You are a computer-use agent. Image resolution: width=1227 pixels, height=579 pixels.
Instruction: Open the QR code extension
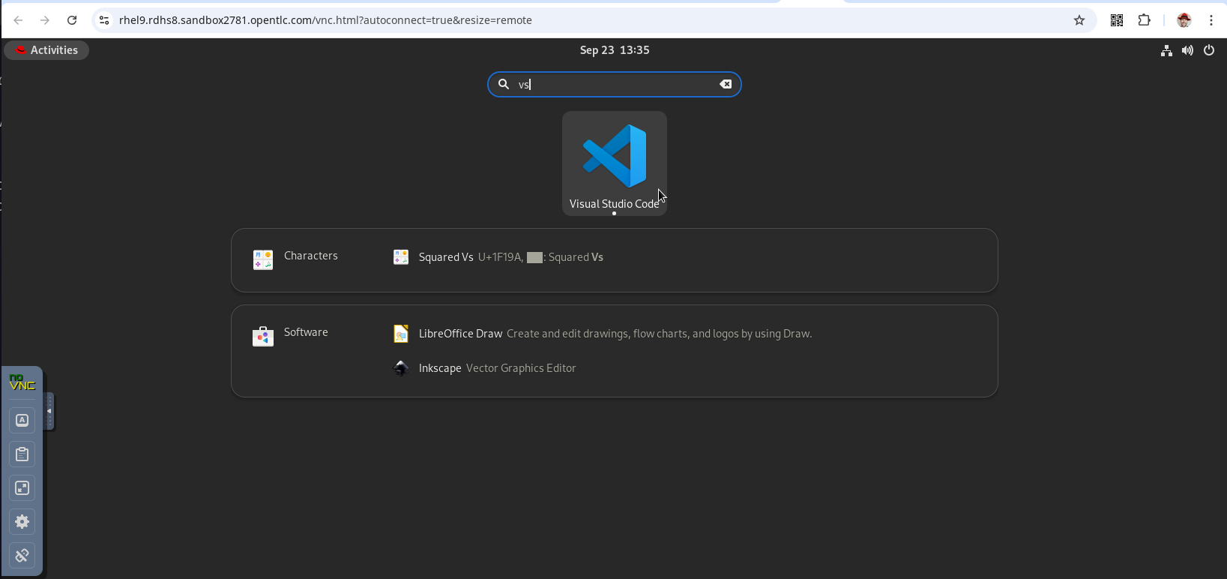click(1117, 20)
